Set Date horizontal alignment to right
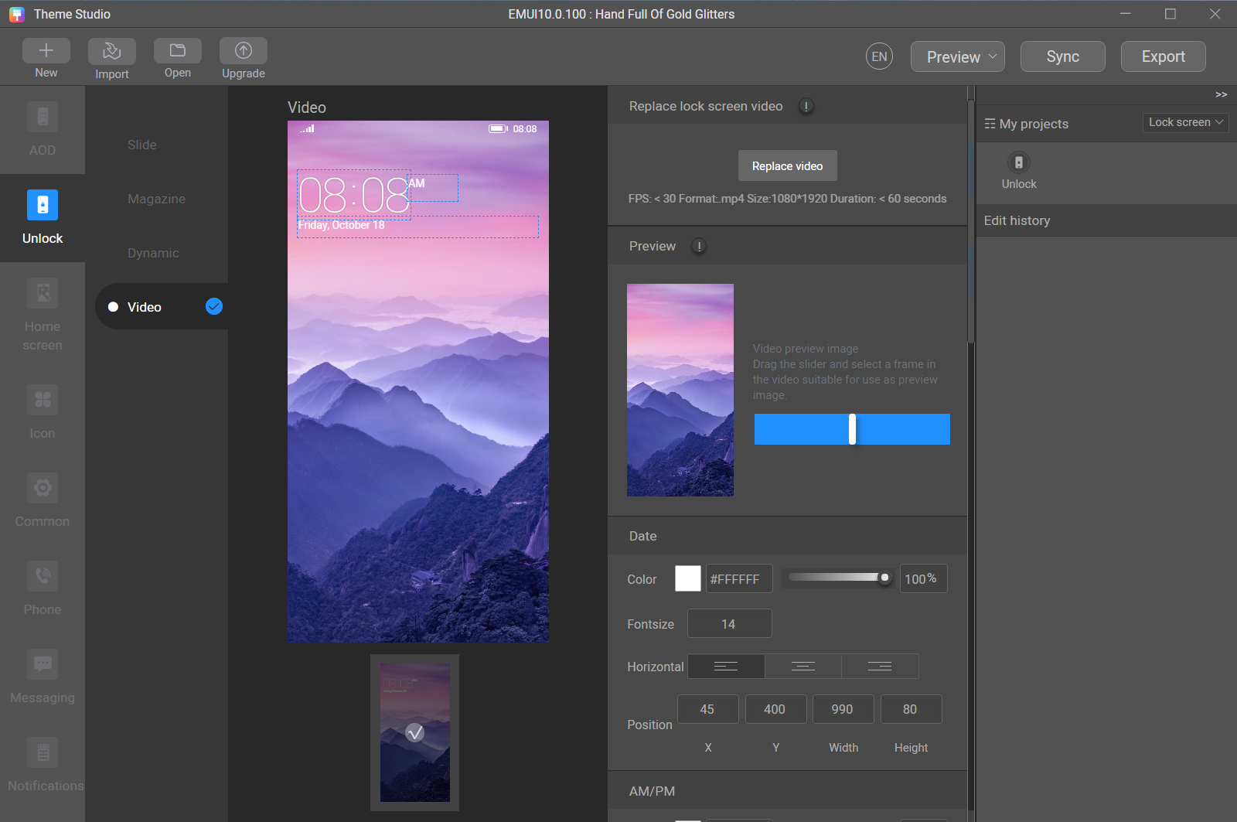The image size is (1237, 822). [x=880, y=667]
